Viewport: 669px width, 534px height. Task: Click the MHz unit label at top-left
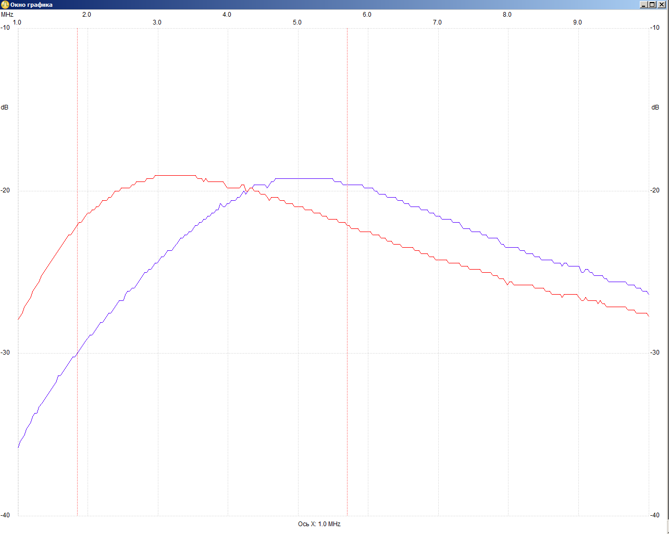click(7, 15)
